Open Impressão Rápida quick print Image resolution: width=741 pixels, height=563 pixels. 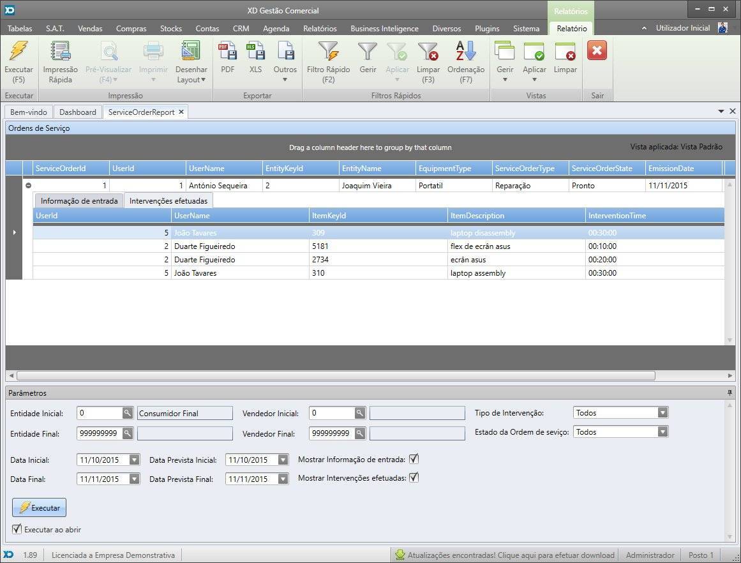(61, 63)
